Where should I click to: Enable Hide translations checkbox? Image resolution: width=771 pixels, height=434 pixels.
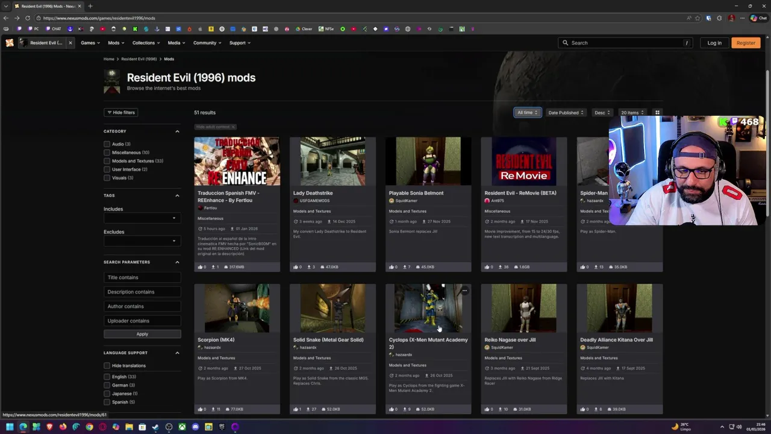(x=107, y=366)
